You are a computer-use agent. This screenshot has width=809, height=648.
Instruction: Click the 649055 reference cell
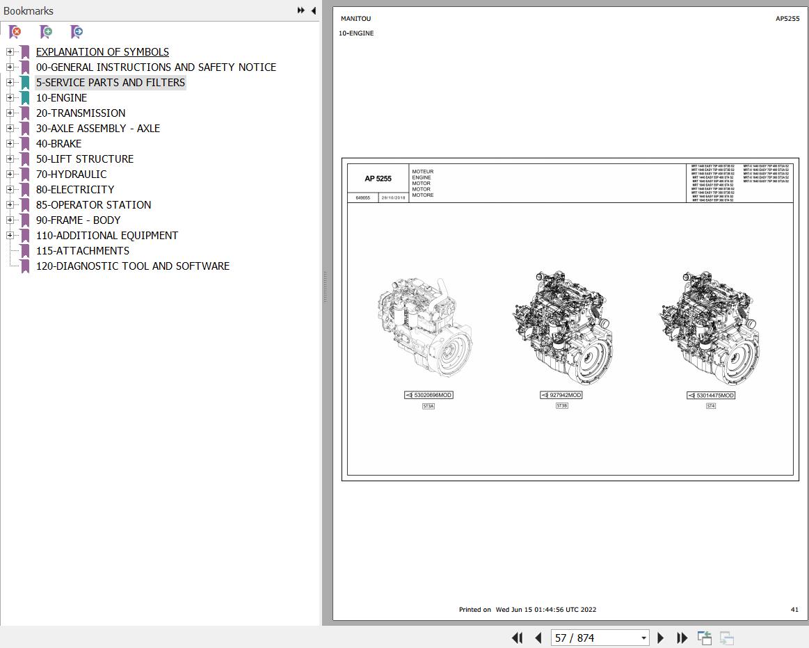point(362,198)
